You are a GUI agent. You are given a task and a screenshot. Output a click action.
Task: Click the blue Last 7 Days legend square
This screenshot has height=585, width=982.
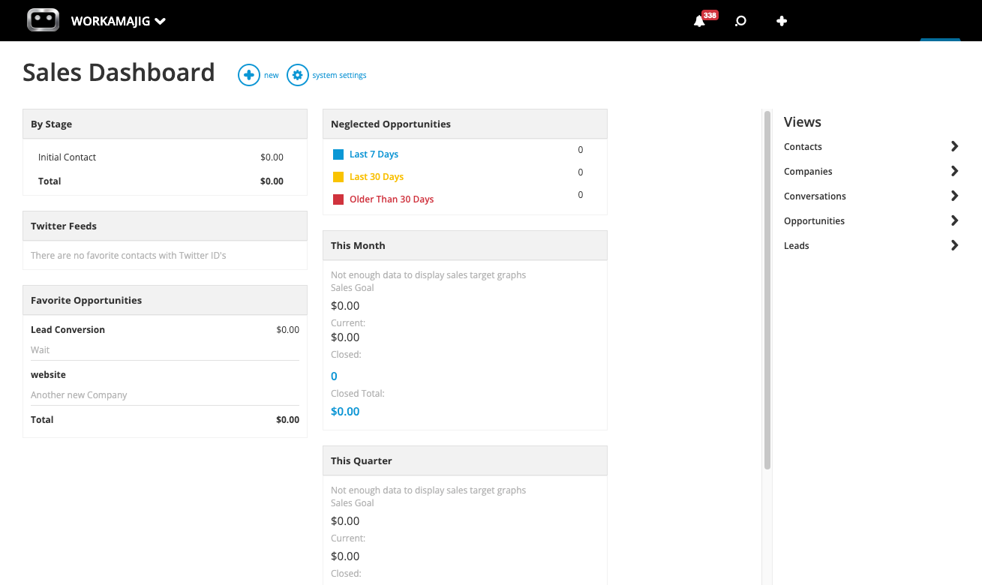click(338, 153)
